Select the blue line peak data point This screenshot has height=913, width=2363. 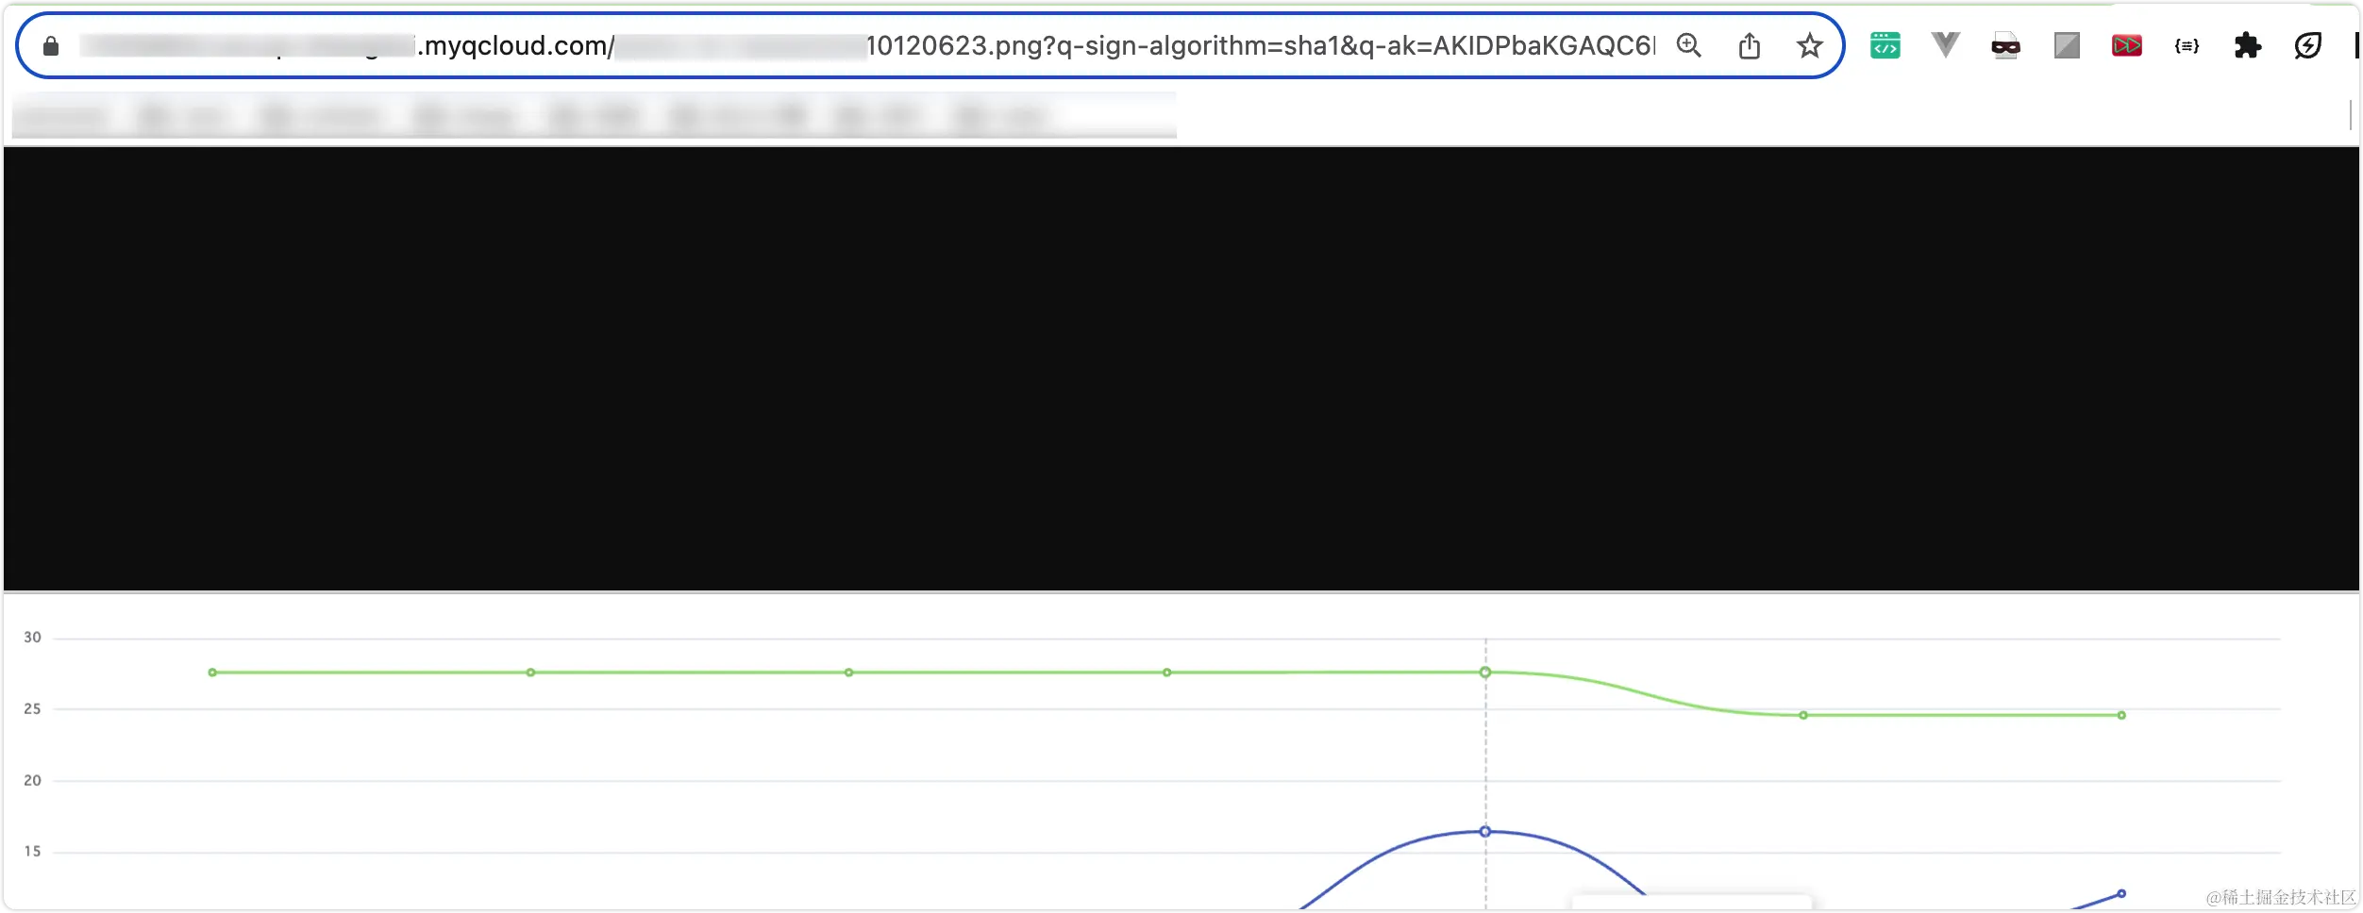click(x=1485, y=832)
